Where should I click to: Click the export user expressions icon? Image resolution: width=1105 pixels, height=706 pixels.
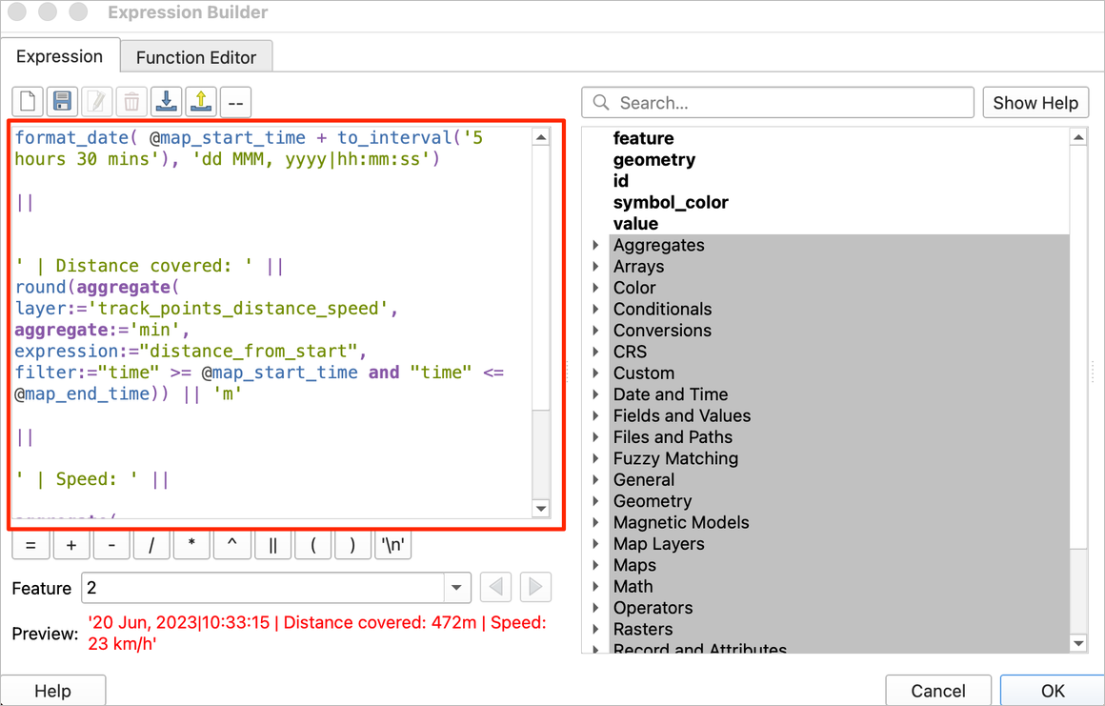click(x=201, y=101)
